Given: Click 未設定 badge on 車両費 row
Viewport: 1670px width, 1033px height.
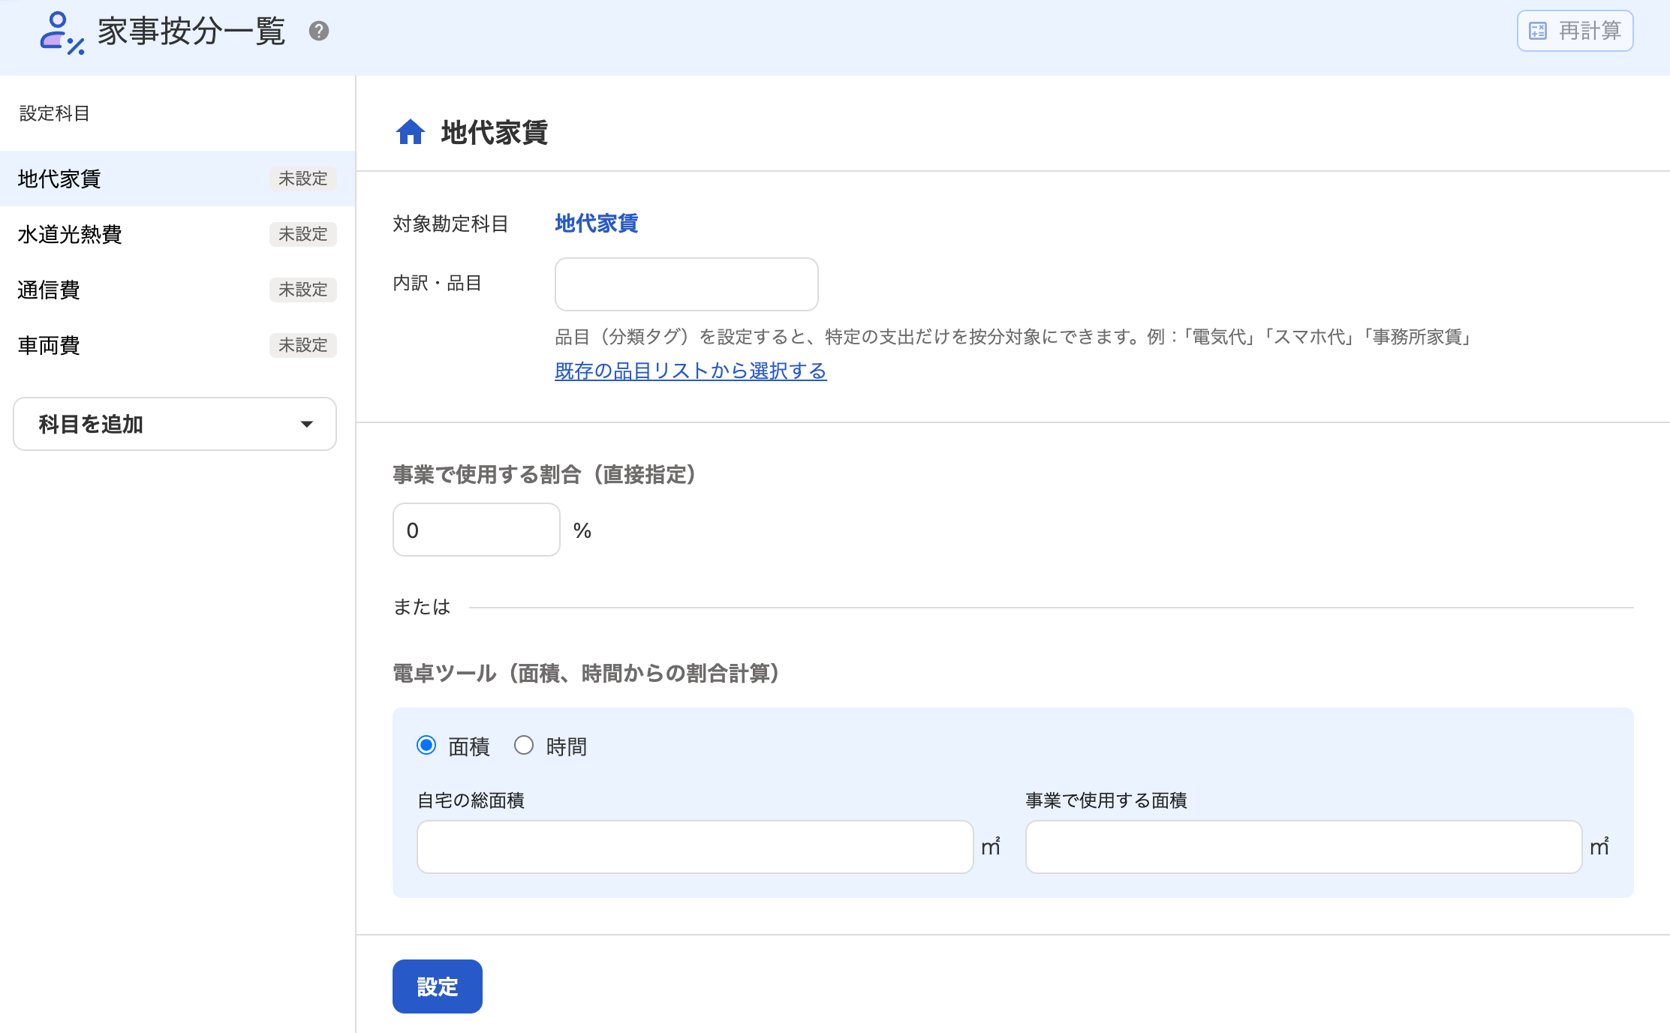Looking at the screenshot, I should click(303, 345).
